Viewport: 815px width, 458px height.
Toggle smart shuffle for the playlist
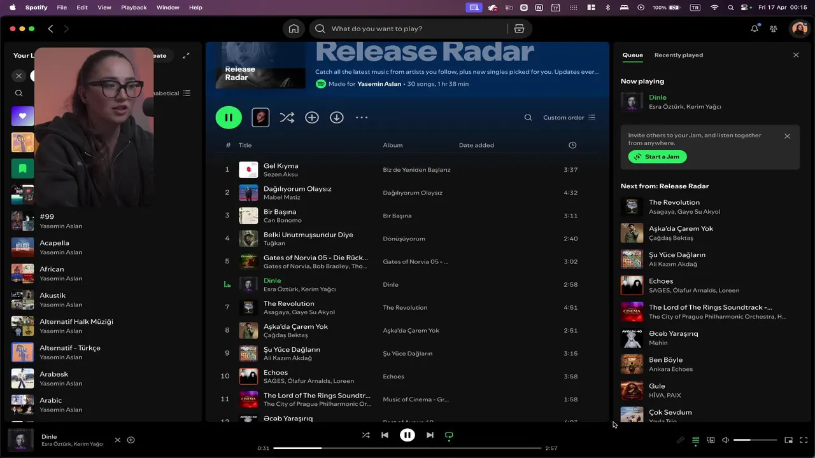[287, 118]
